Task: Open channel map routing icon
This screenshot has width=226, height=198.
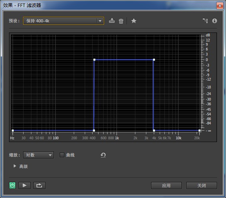Action: pos(205,21)
